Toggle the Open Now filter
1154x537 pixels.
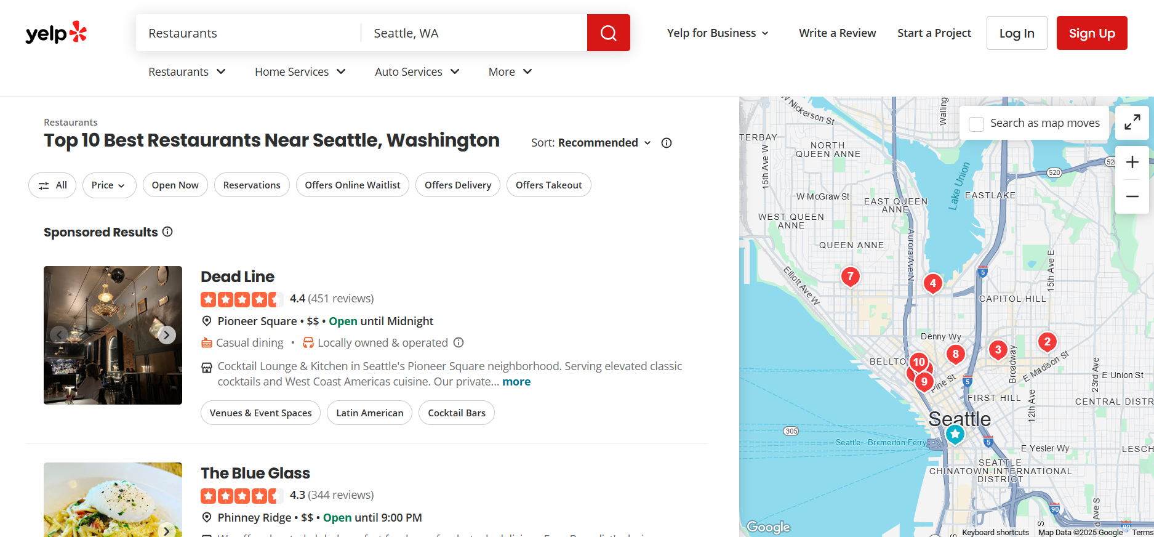[175, 185]
